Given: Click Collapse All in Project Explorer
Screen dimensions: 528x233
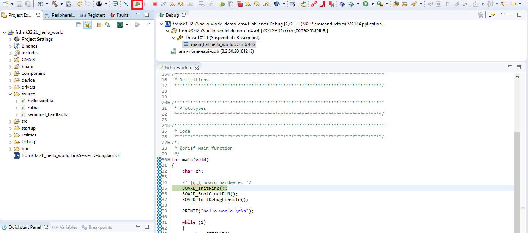Looking at the screenshot, I should pyautogui.click(x=79, y=25).
